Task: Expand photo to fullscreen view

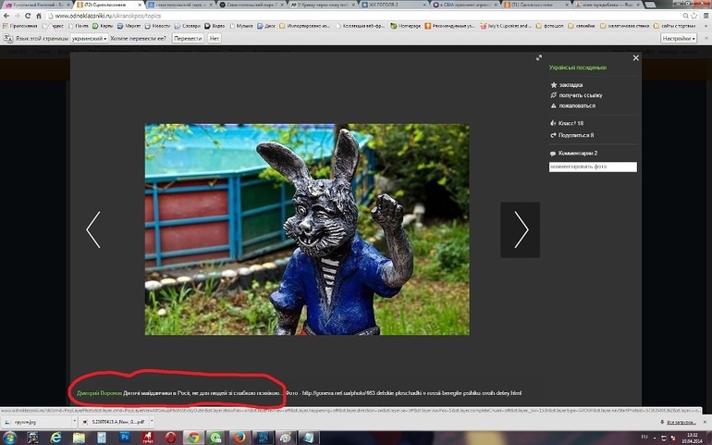Action: point(539,57)
